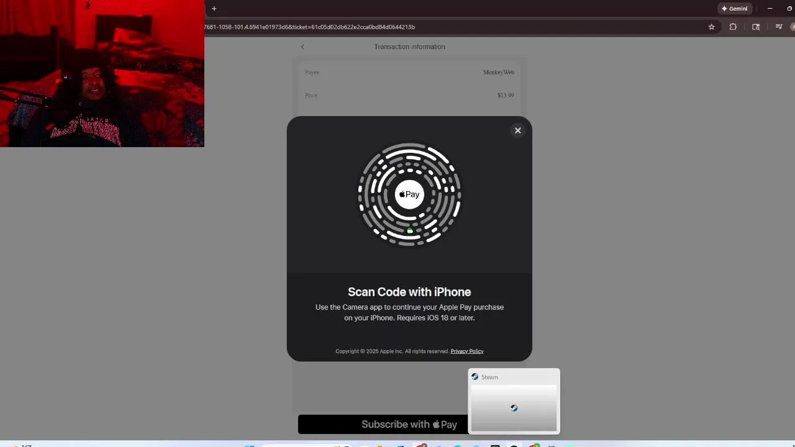
Task: Go back from Transaction information page
Action: [302, 47]
